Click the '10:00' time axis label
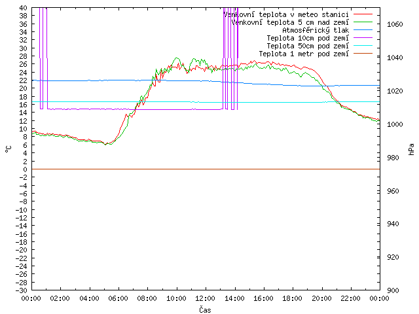The height and width of the screenshot is (314, 419). tap(176, 298)
